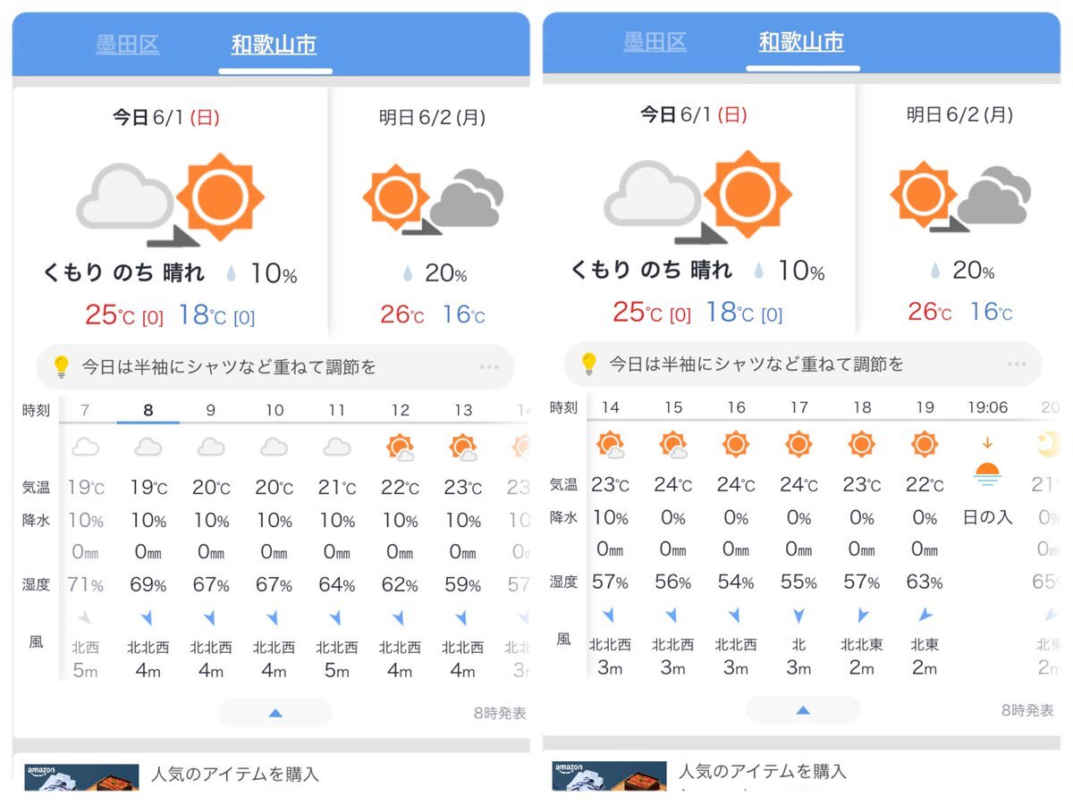Switch to 墨田区 tab in right panel
1073x804 pixels.
655,42
